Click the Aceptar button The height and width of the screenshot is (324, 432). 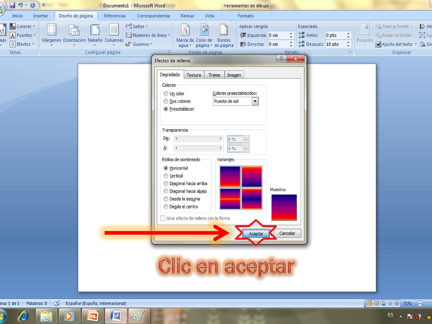[x=256, y=234]
